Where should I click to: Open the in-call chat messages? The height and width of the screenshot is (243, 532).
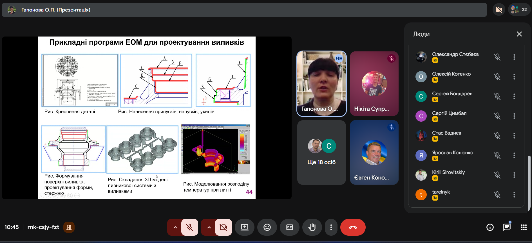coord(507,227)
